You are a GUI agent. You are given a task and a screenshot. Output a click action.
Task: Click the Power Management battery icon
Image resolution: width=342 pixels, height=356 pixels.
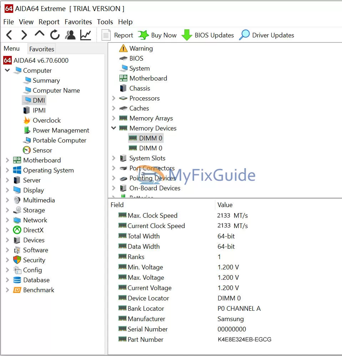coord(27,130)
